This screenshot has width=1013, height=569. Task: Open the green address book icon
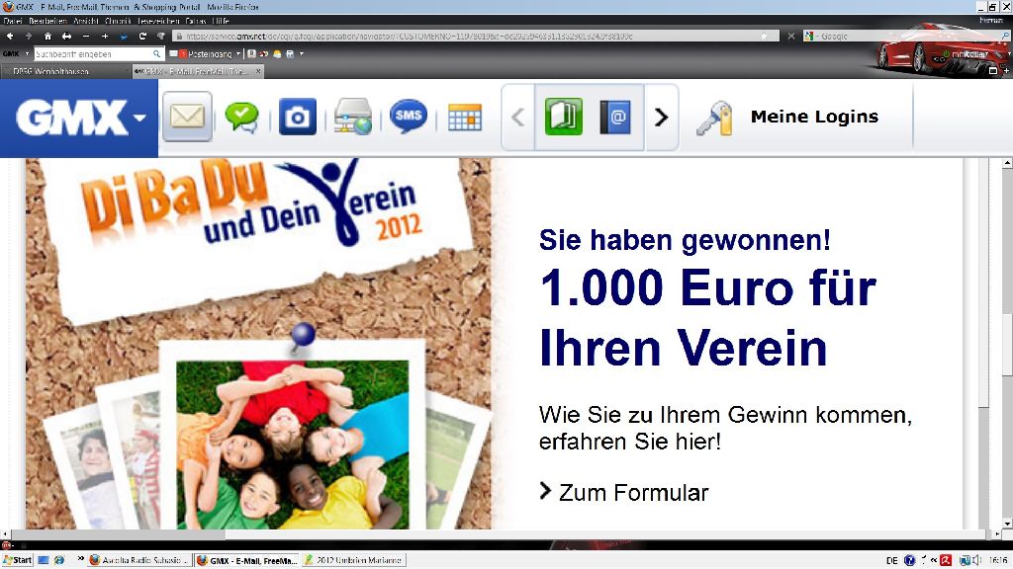(x=563, y=117)
